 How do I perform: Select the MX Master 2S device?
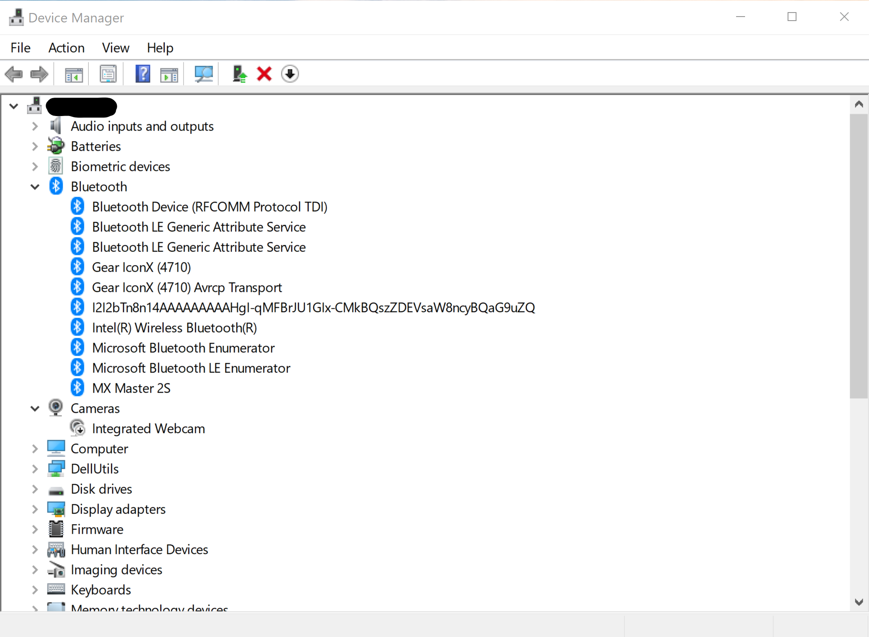131,388
